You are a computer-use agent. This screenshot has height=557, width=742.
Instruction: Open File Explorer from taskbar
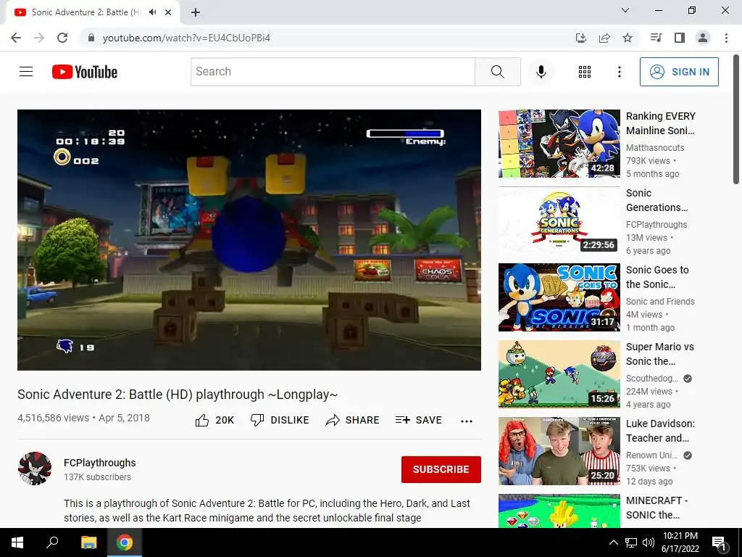click(x=88, y=542)
